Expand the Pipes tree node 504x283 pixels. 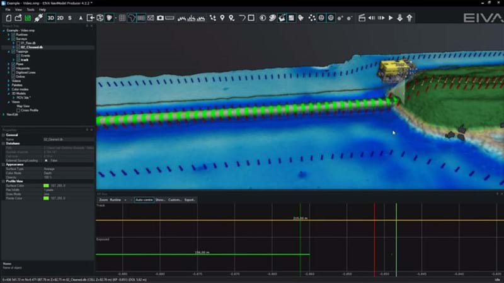point(9,64)
